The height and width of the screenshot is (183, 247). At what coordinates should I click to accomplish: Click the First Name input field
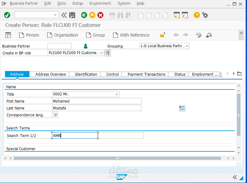tap(96, 101)
